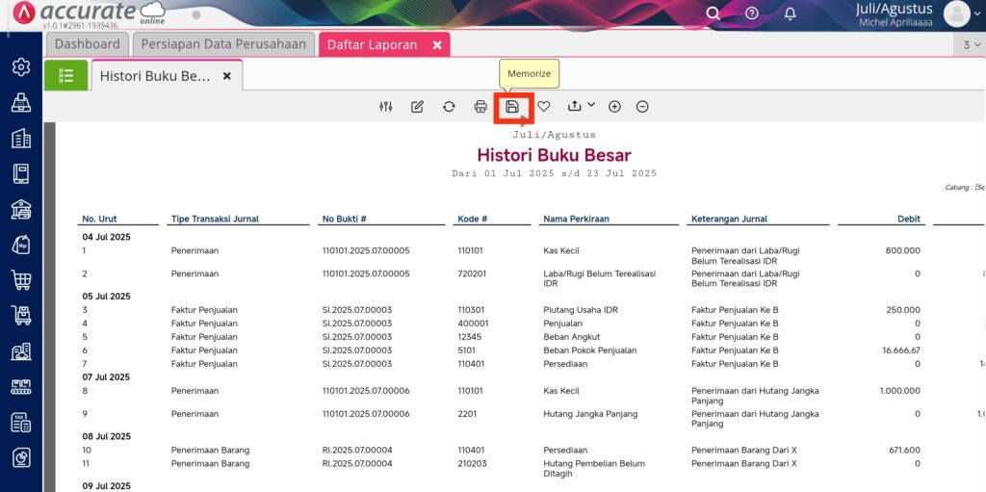This screenshot has width=986, height=492.
Task: Open the export upload dropdown
Action: [x=581, y=106]
